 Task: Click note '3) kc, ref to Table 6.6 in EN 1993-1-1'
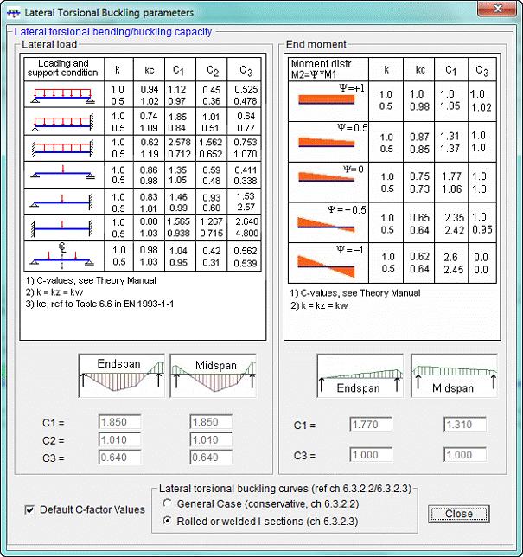pyautogui.click(x=99, y=304)
